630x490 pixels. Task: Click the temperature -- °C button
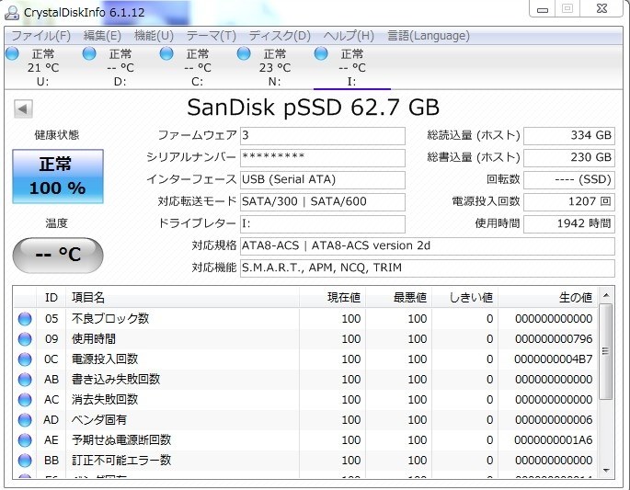(x=57, y=255)
